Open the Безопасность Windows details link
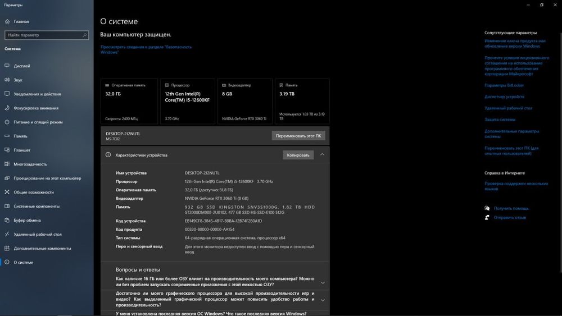The image size is (562, 316). (x=146, y=49)
